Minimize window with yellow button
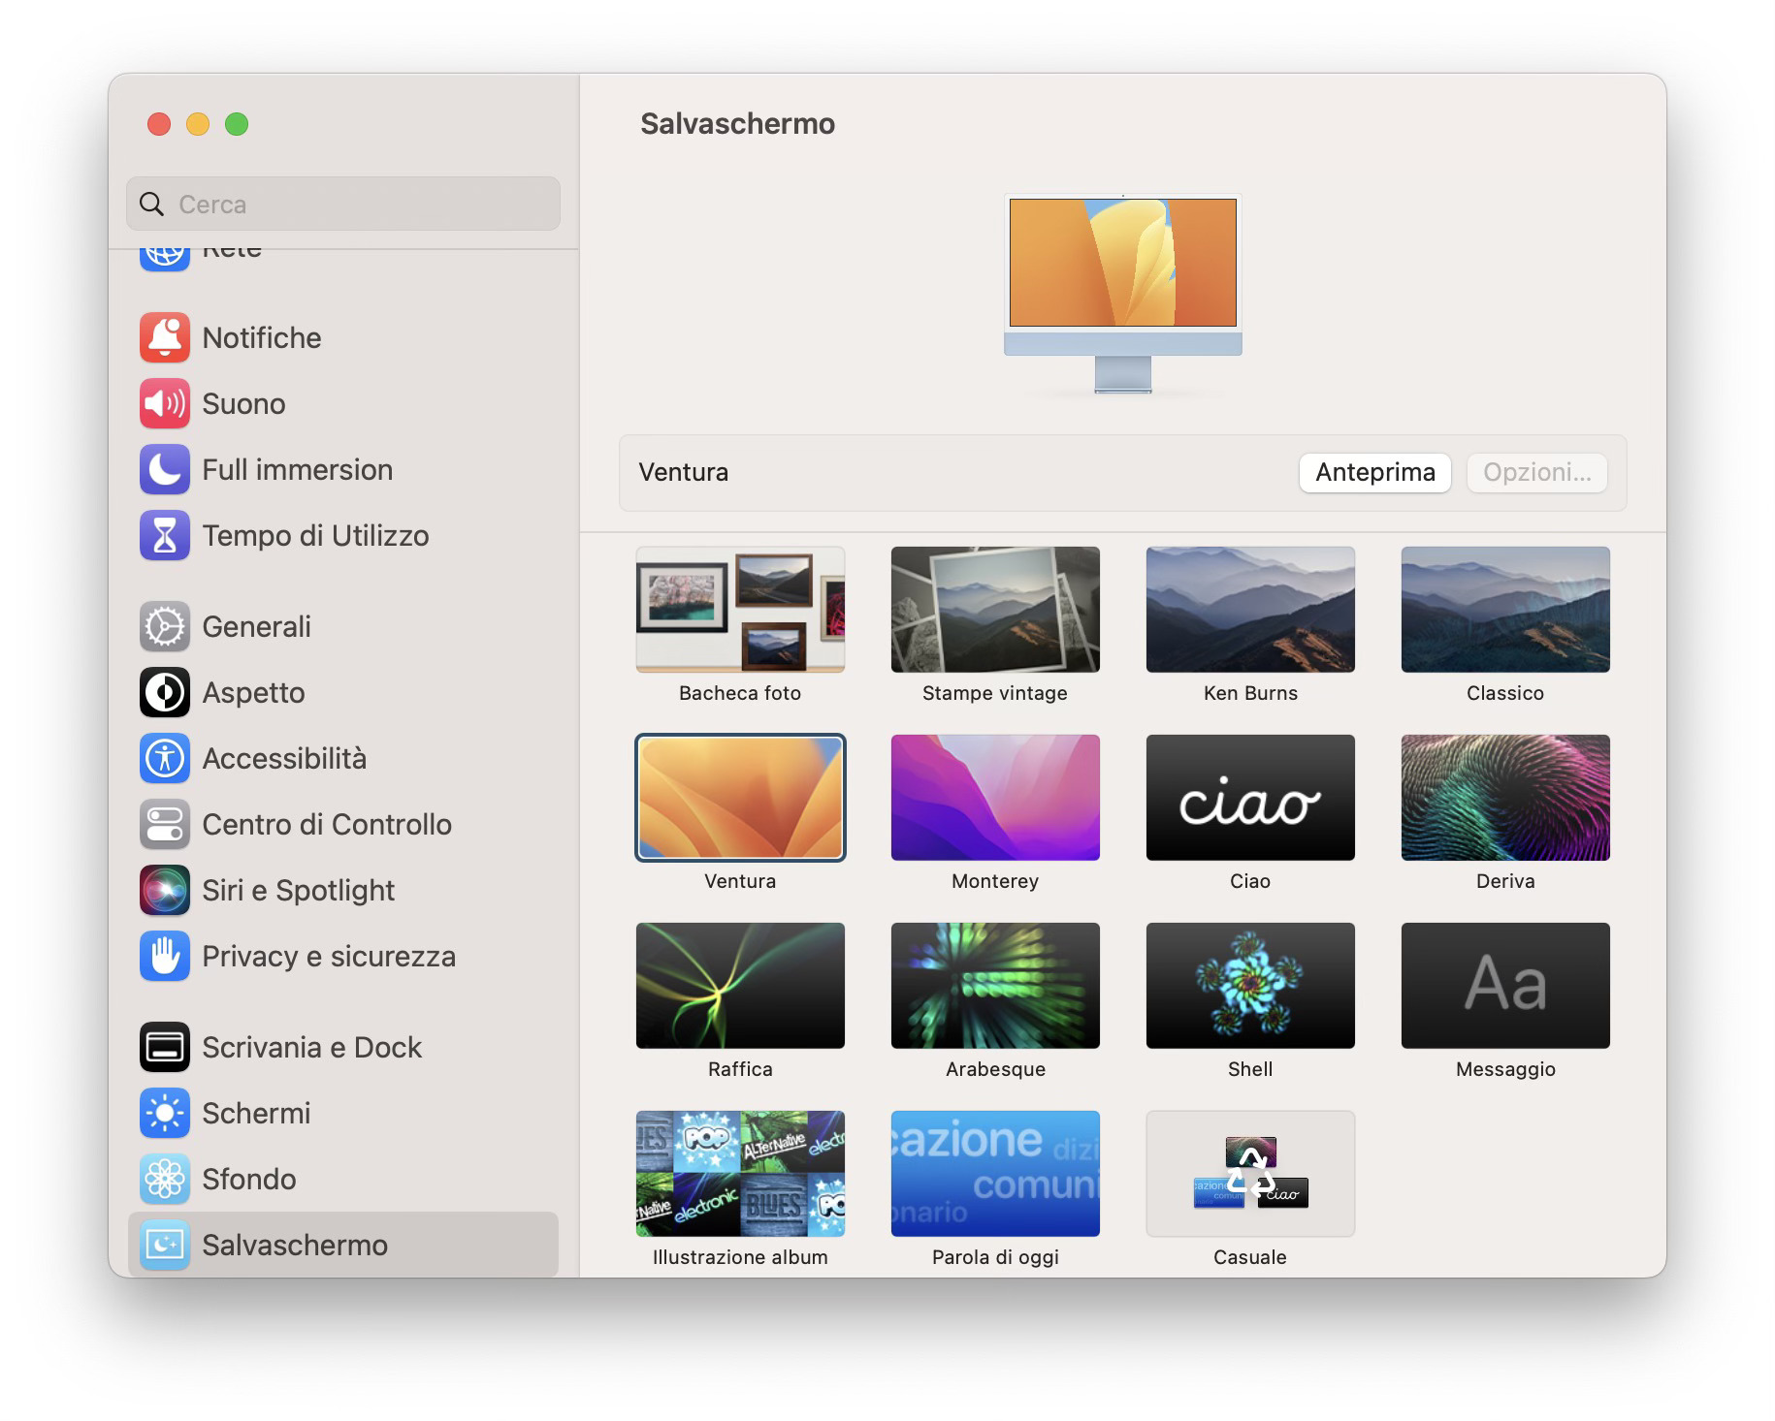This screenshot has height=1421, width=1775. 198,124
